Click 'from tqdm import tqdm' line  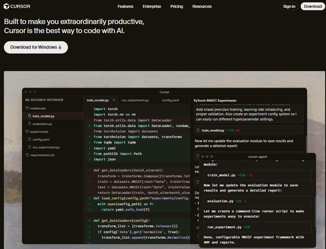tap(115, 142)
